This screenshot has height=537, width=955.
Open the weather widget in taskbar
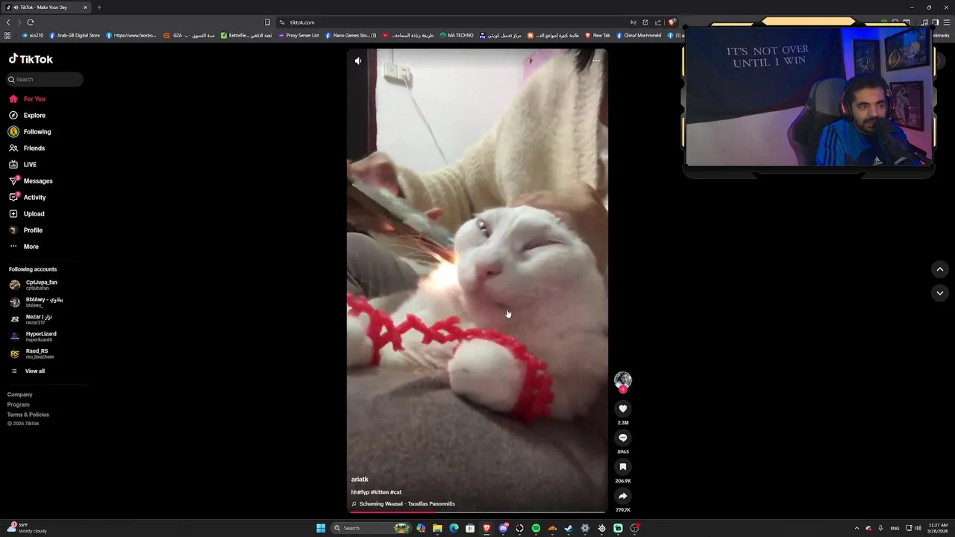27,528
